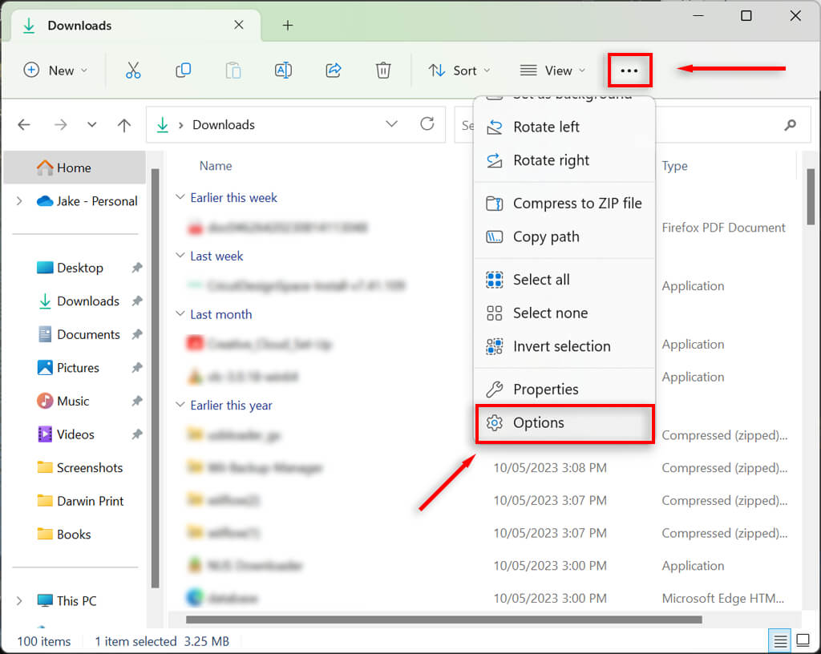Click the Rename icon in toolbar
This screenshot has width=821, height=654.
click(283, 71)
